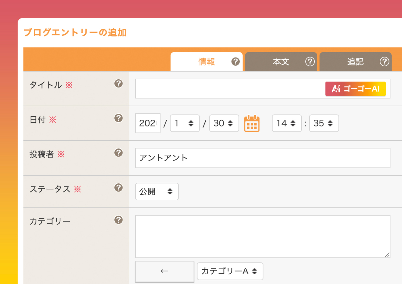Switch to the 追記 tab

coord(356,62)
